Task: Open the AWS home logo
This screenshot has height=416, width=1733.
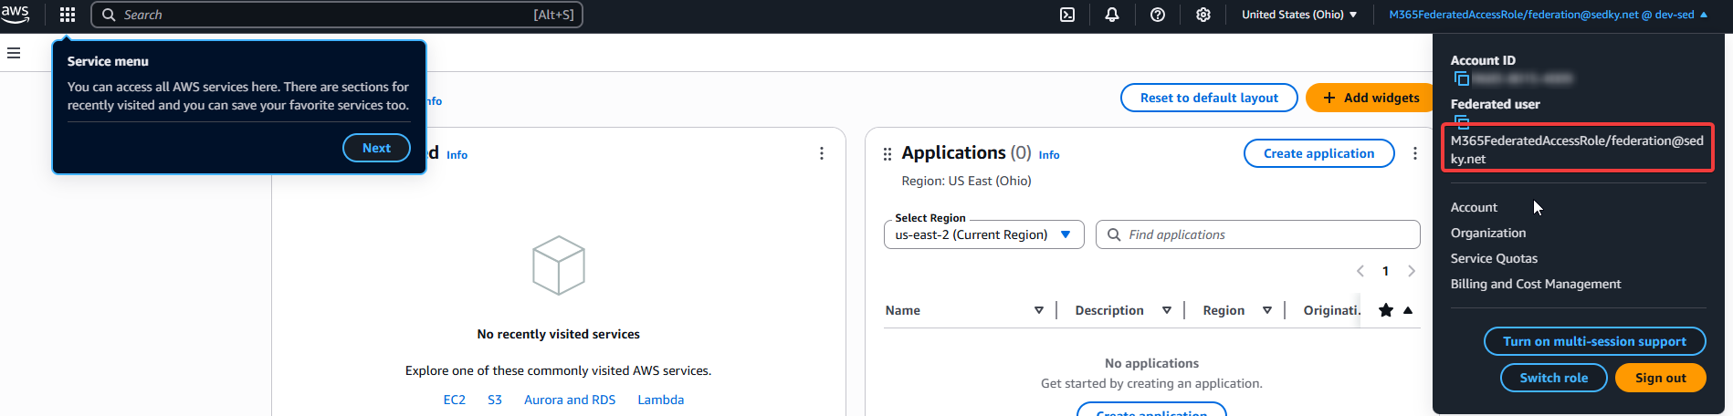Action: click(16, 14)
